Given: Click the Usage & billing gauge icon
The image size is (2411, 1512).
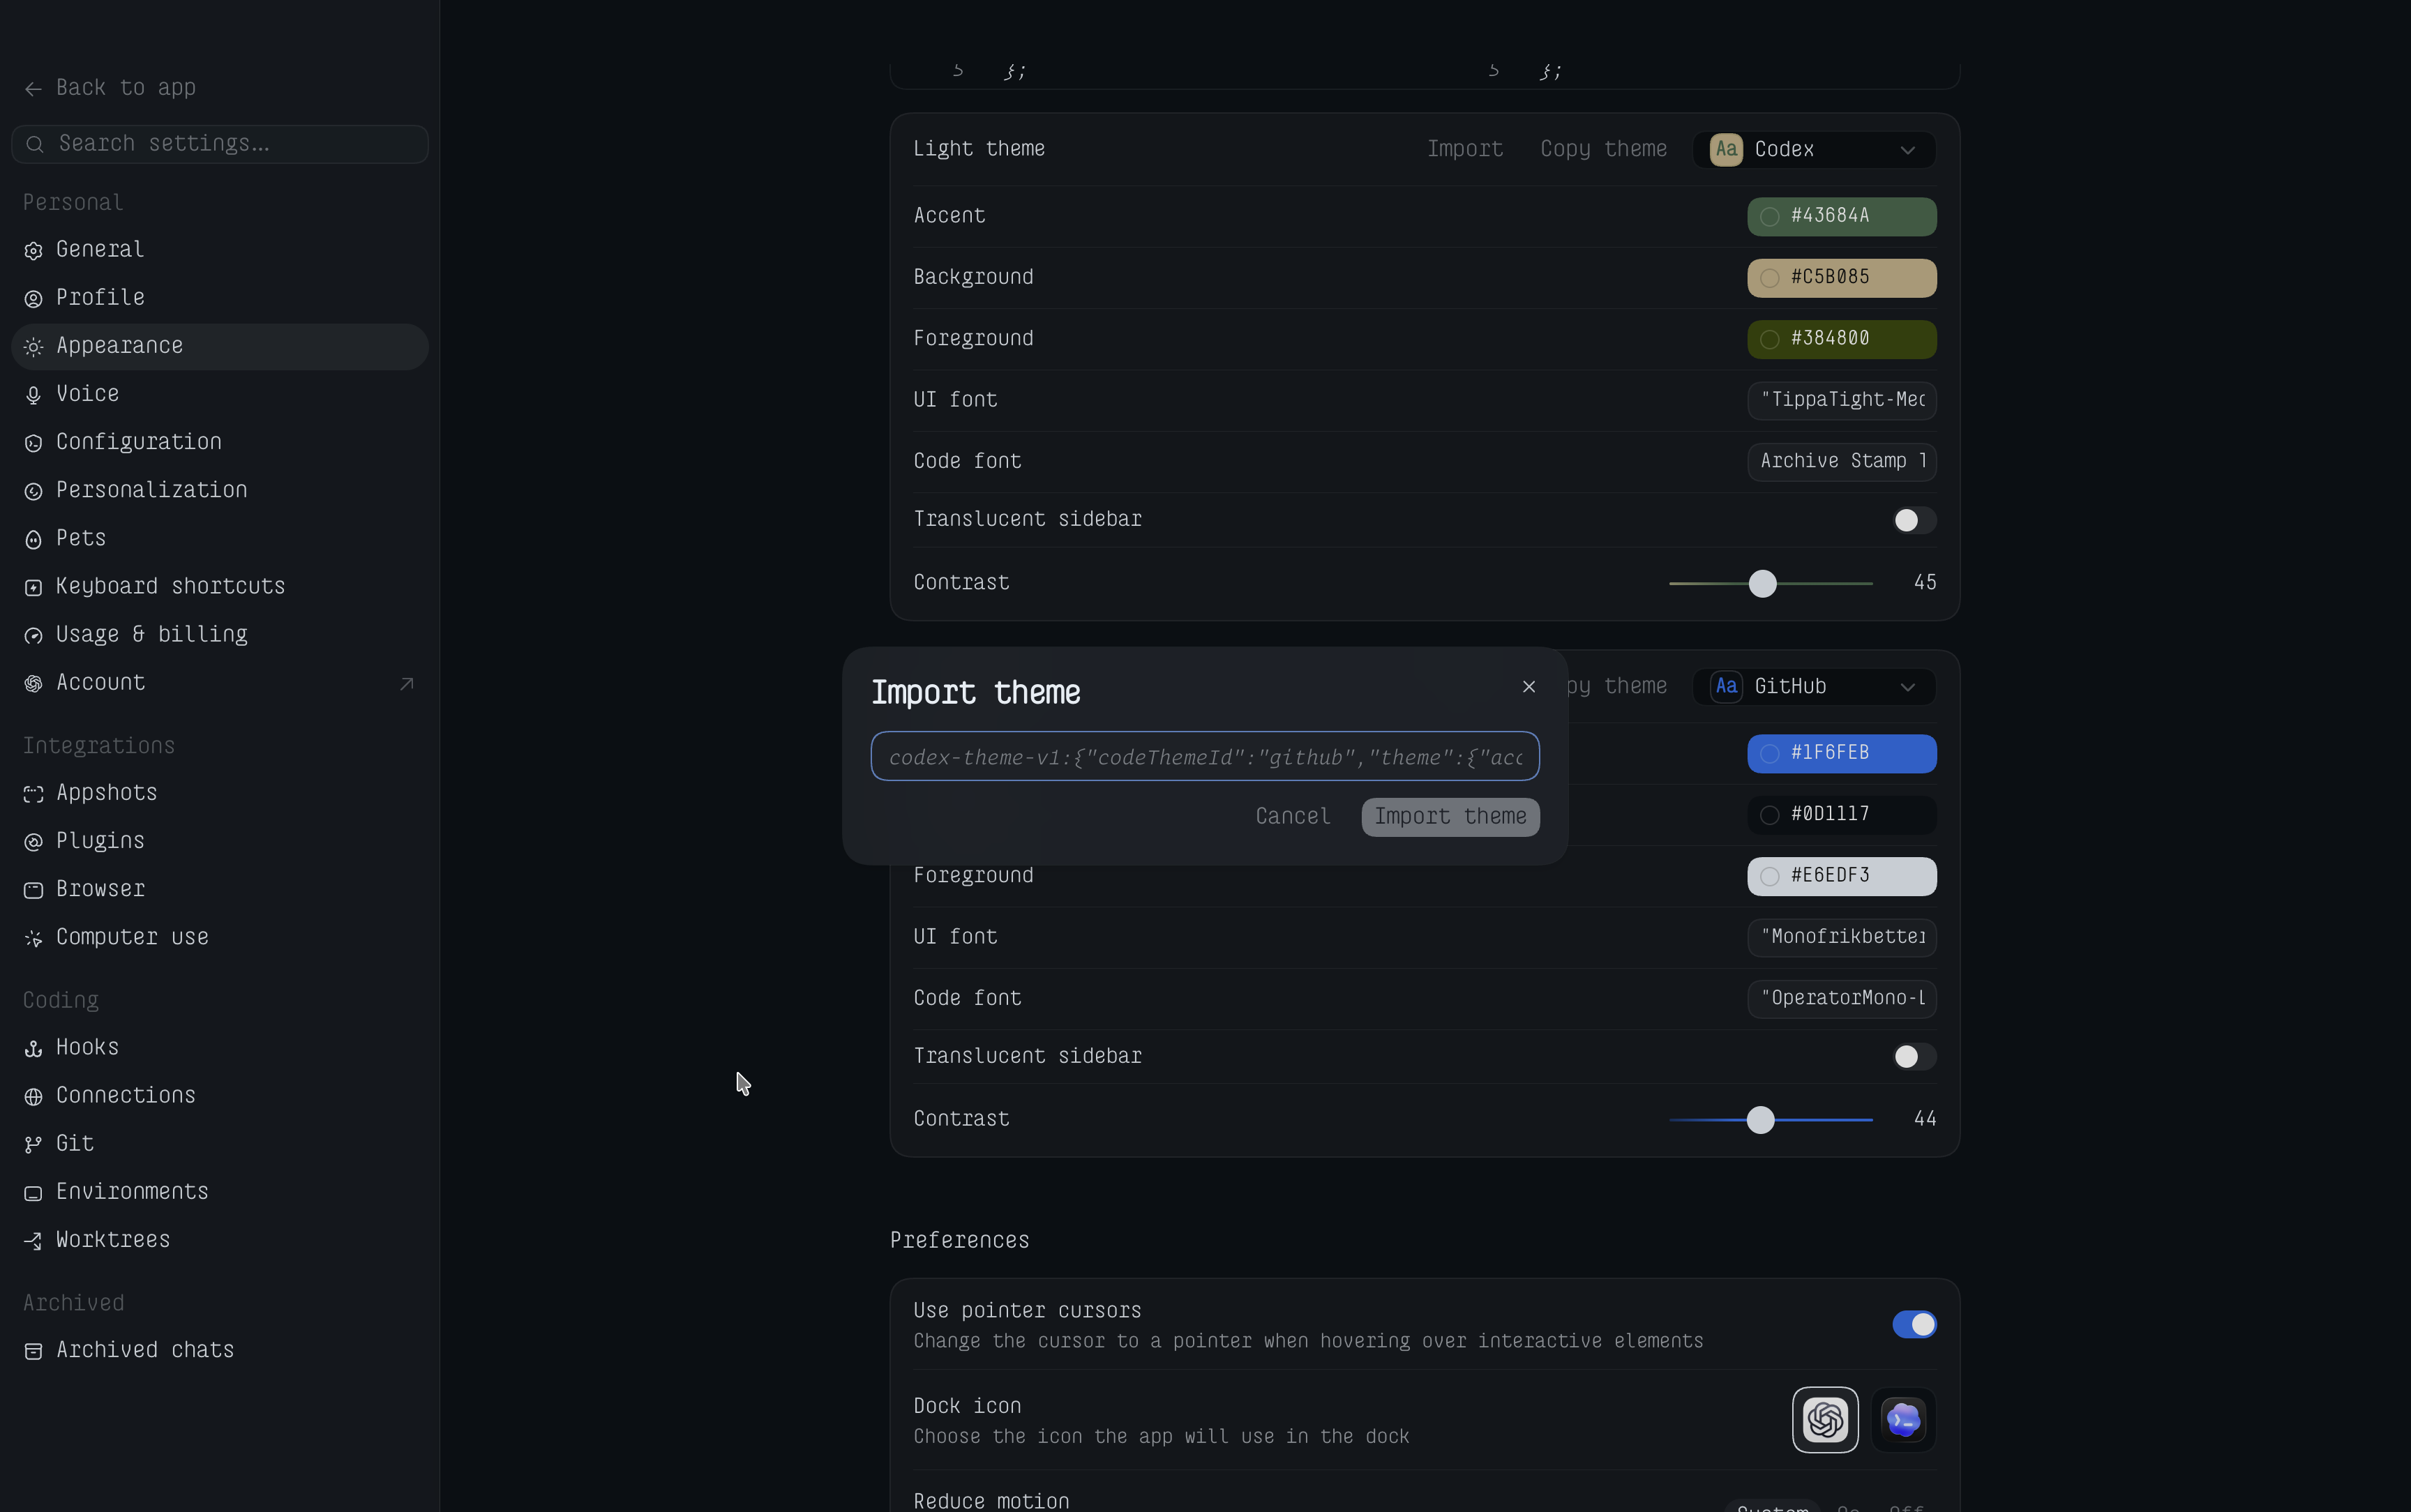Looking at the screenshot, I should click(x=33, y=635).
